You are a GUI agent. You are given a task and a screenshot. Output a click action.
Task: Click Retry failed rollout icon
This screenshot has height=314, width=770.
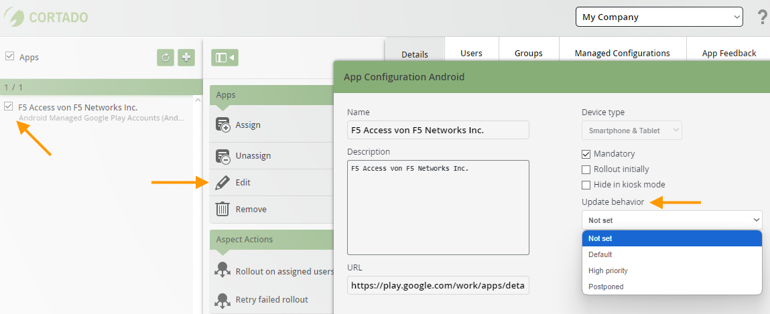click(x=223, y=299)
